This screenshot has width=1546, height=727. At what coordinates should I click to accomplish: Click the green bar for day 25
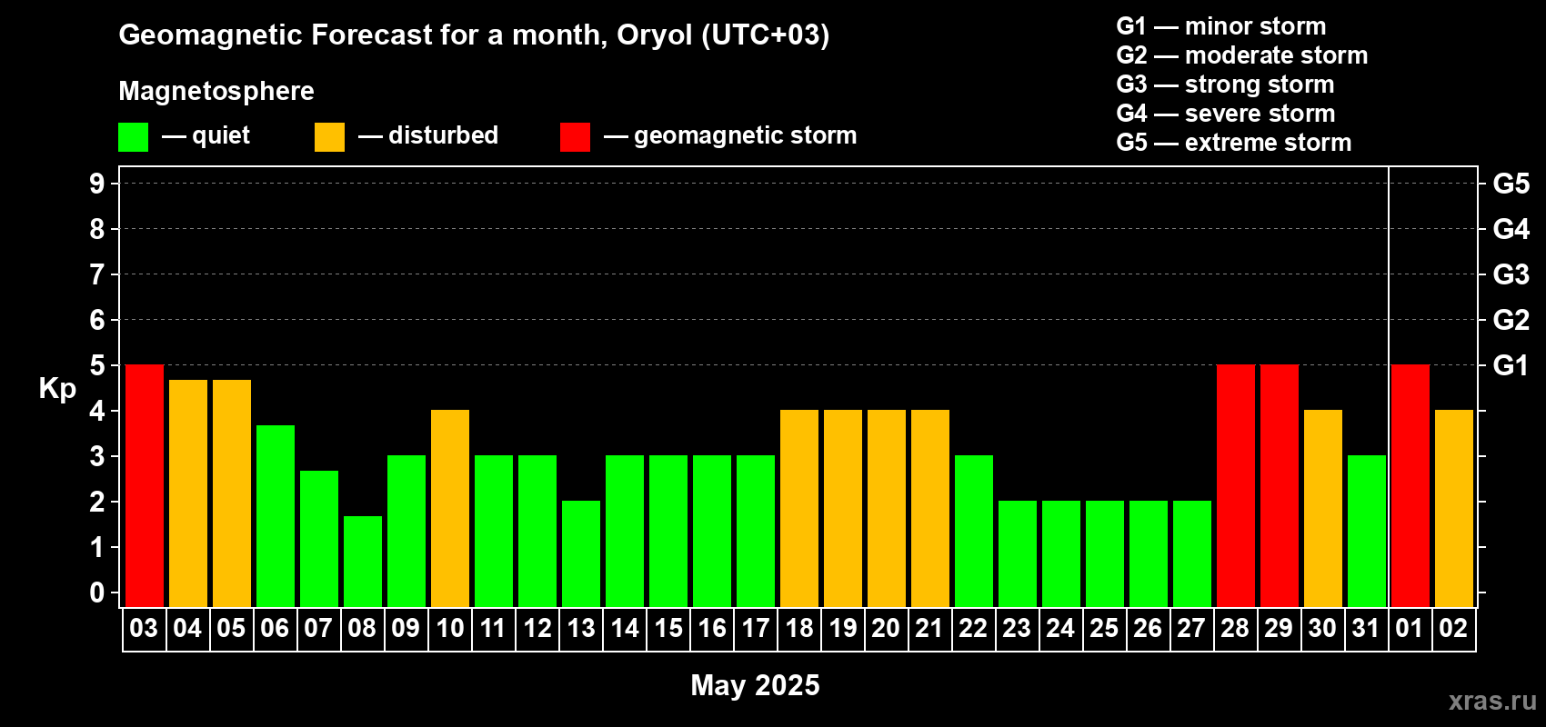click(1105, 553)
